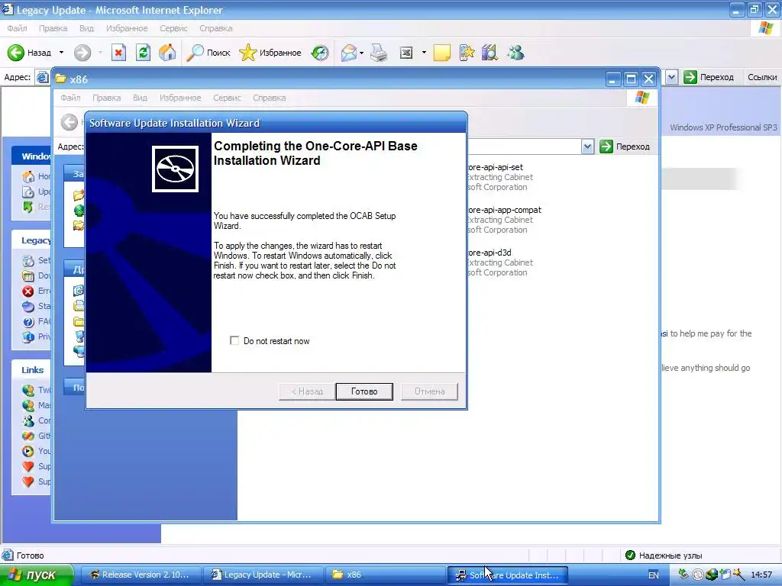Click Переход go button in IE address bar
782x586 pixels.
point(709,77)
